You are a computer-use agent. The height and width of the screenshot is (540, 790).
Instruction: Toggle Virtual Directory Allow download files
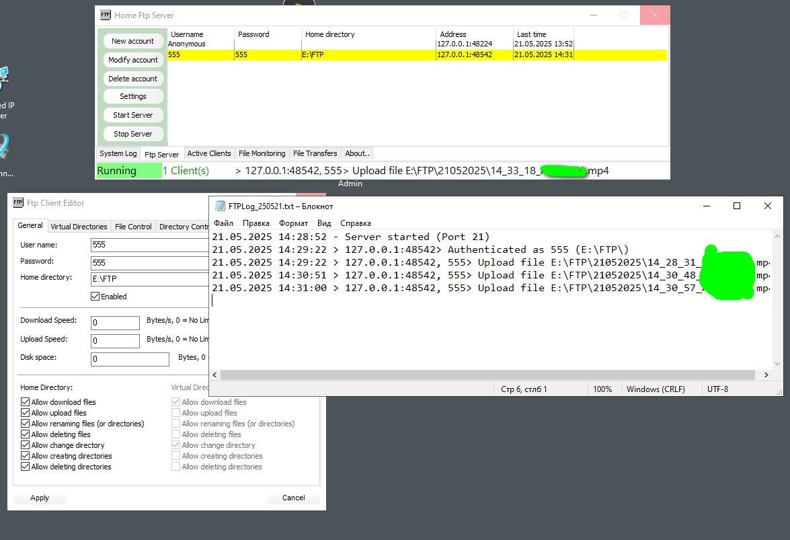176,402
